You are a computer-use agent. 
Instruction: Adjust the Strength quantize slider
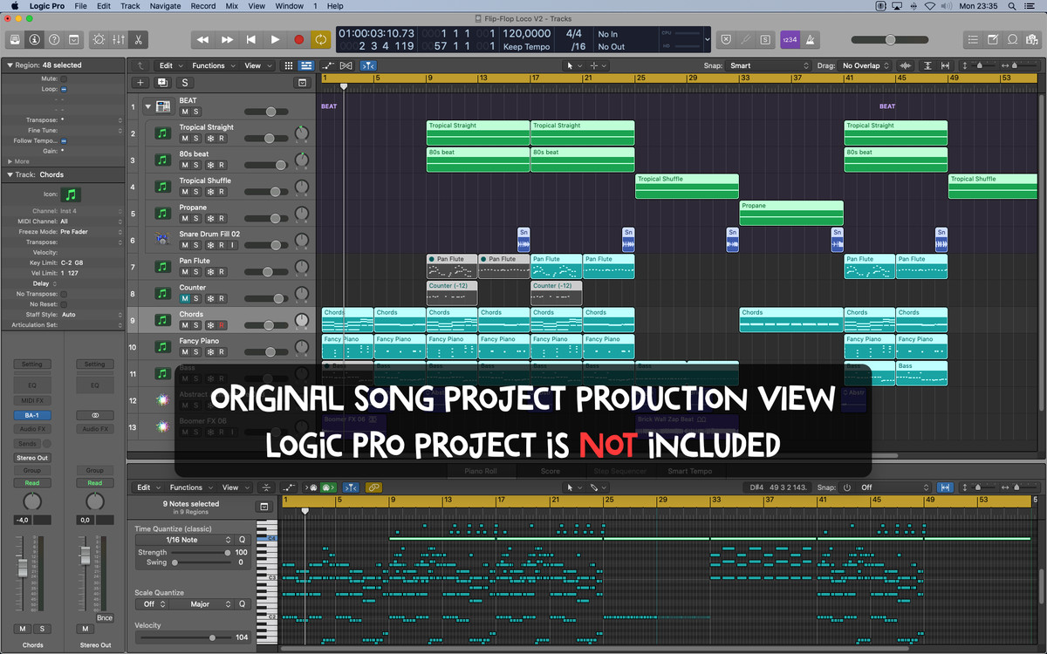[x=200, y=552]
